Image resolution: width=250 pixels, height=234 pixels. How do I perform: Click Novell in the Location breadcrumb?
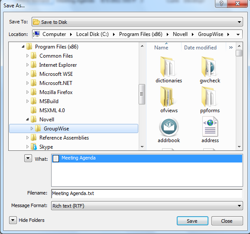click(180, 34)
